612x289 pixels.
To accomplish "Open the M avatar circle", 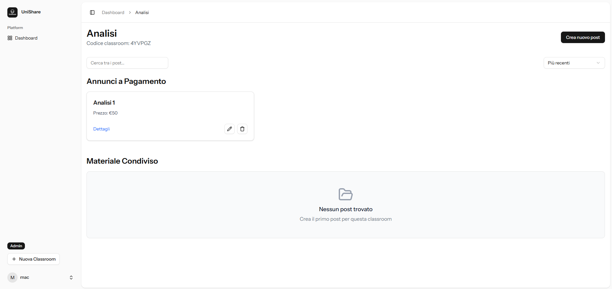I will 12,278.
